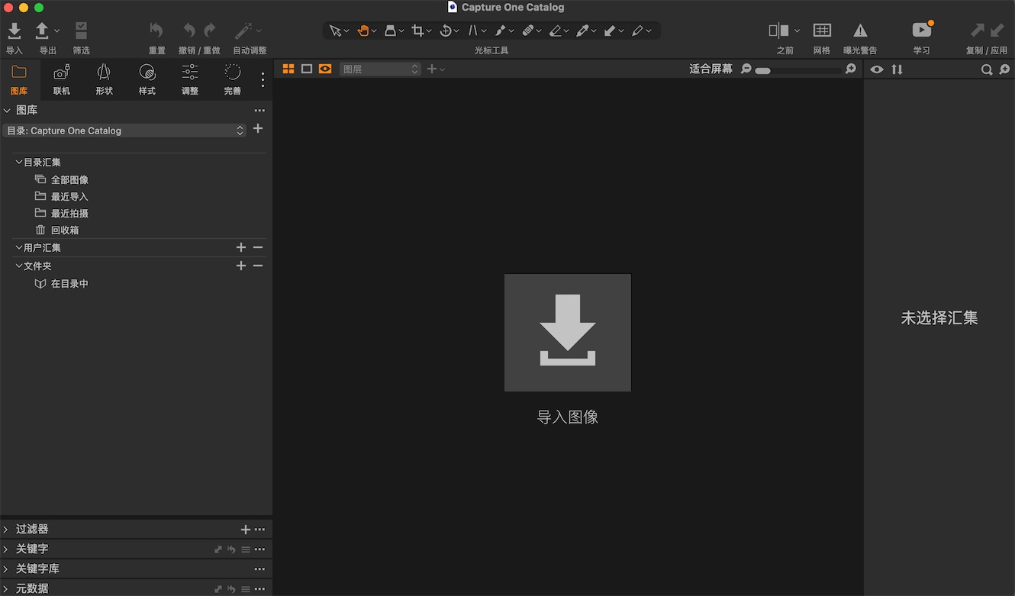1015x596 pixels.
Task: Open the dropdown arrow beside 导出
Action: [56, 31]
